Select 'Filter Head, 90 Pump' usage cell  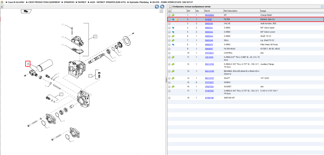(269, 45)
